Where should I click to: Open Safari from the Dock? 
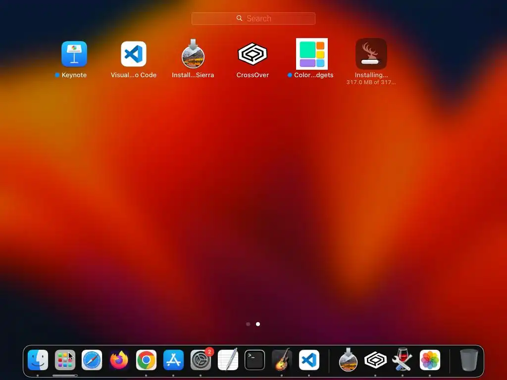pos(92,360)
